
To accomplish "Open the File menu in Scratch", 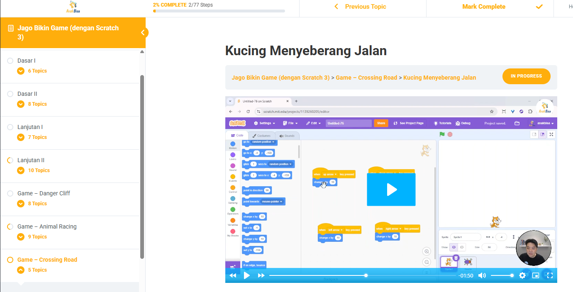I will point(290,123).
